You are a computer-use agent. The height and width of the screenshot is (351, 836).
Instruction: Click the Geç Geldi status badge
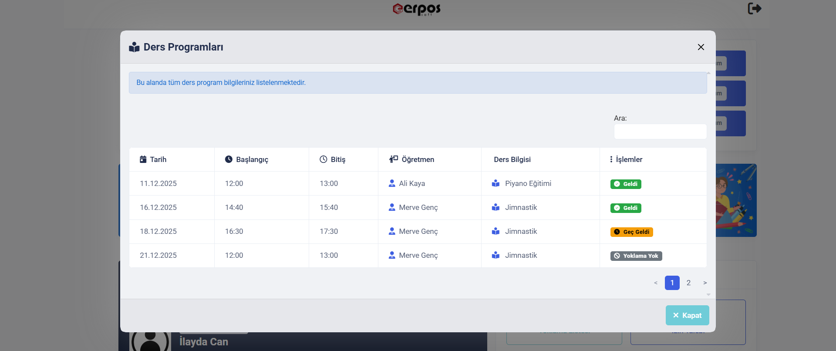pos(631,232)
